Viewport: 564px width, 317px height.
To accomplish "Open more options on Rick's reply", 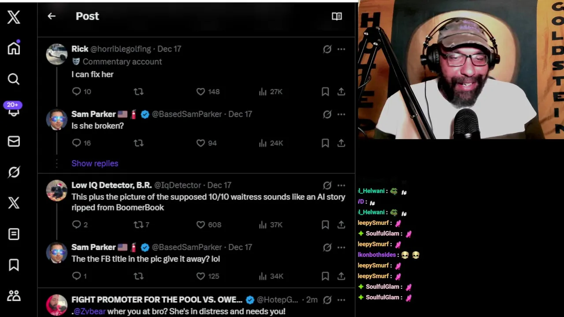I will (341, 49).
